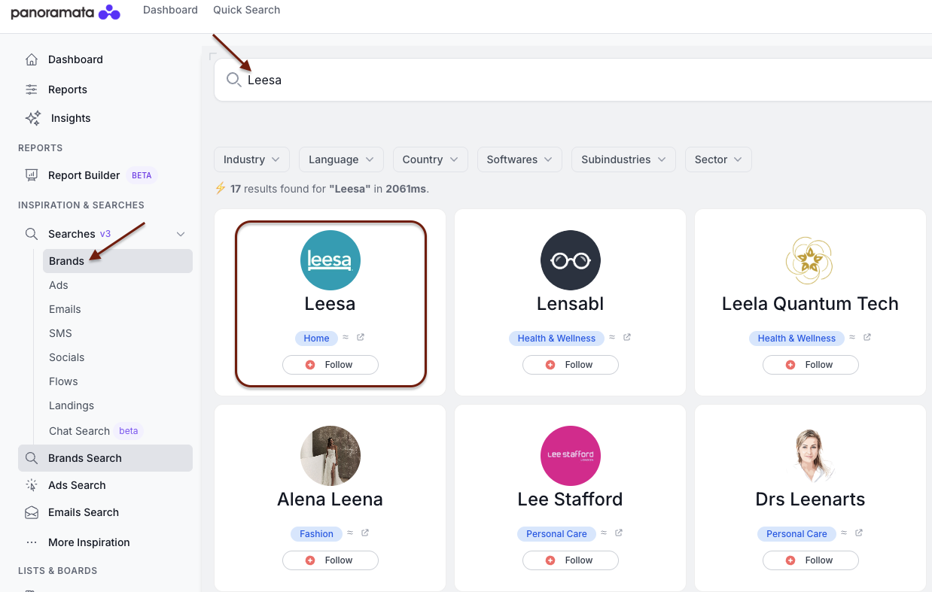Follow the Alena Leena brand
The image size is (932, 592).
point(330,560)
